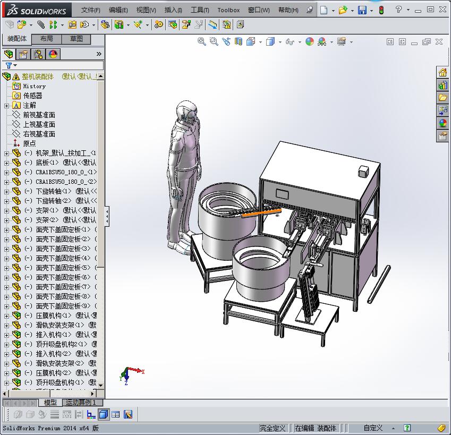
Task: Open the File Explorer task pane icon
Action: coord(442,97)
